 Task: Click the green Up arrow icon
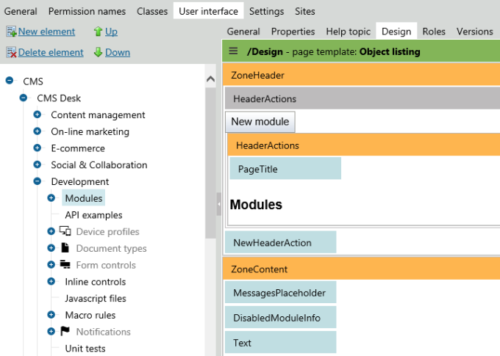pos(98,32)
